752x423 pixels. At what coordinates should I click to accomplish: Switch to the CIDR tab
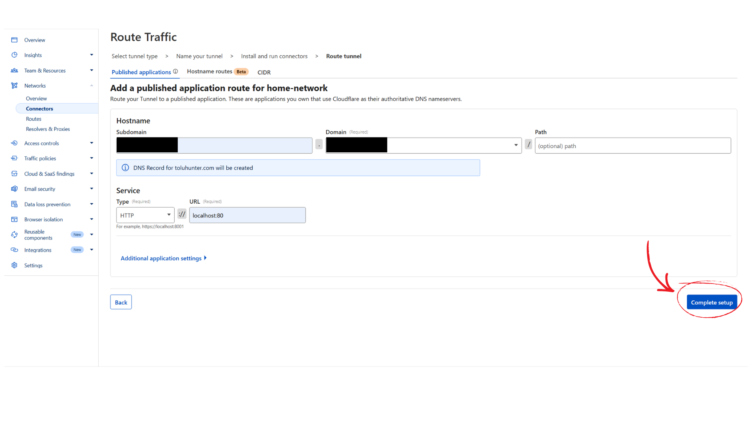(x=264, y=72)
